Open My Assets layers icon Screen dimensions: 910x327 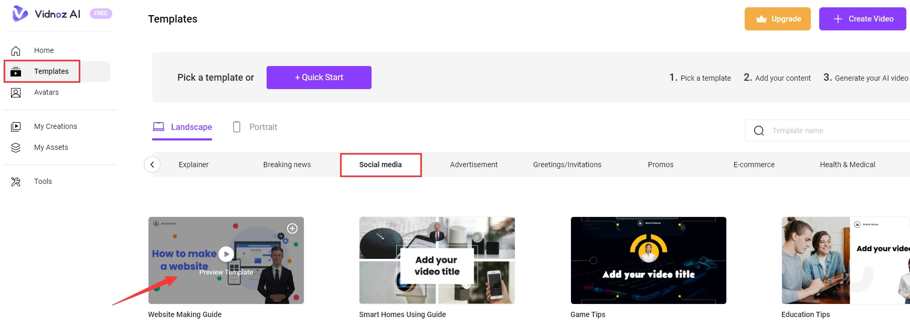coord(16,148)
